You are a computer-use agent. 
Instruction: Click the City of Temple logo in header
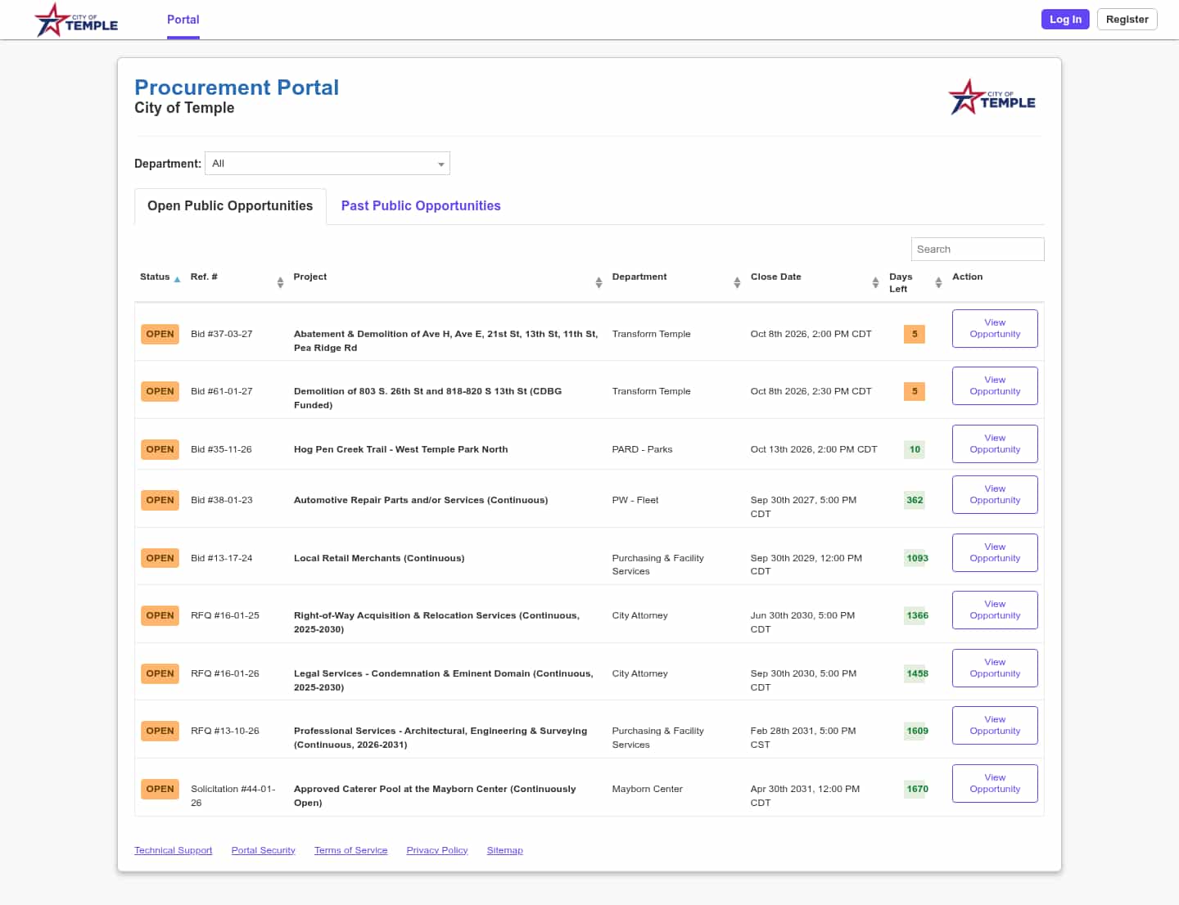(x=76, y=20)
